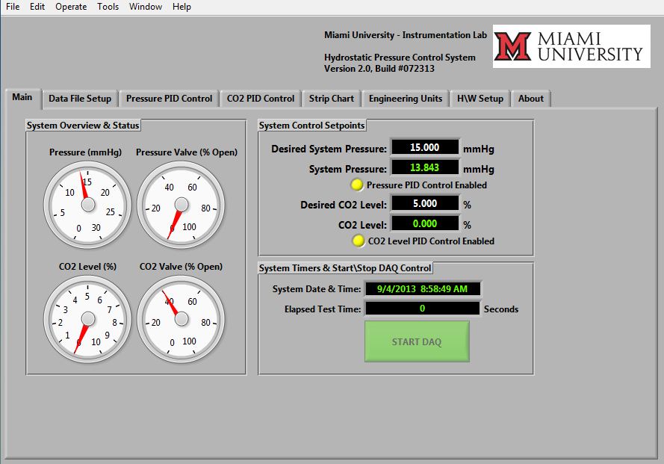Click the CO2 Valve (% Open) gauge
The width and height of the screenshot is (664, 464).
click(x=181, y=318)
